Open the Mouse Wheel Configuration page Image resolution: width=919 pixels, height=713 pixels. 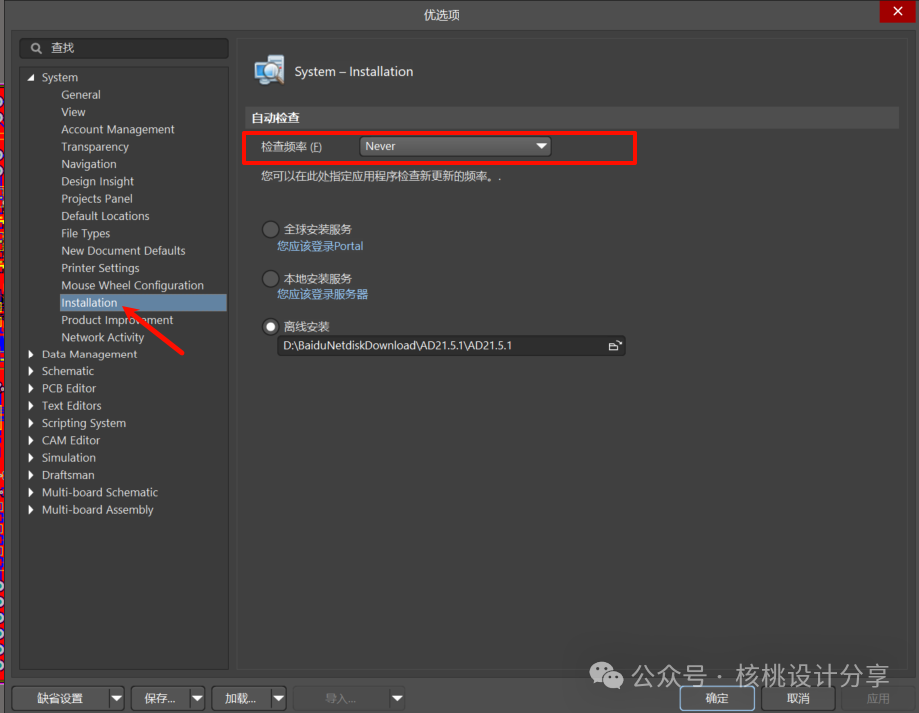pos(132,285)
